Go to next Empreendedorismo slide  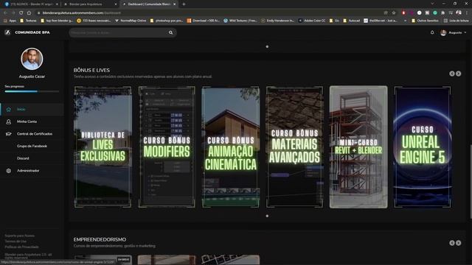[459, 243]
